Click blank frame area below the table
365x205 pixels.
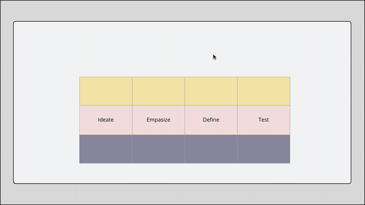182,174
